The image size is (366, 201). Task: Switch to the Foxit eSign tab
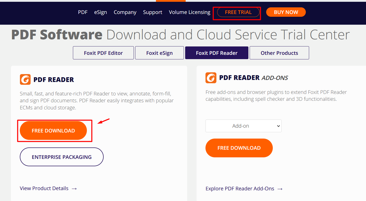click(160, 53)
